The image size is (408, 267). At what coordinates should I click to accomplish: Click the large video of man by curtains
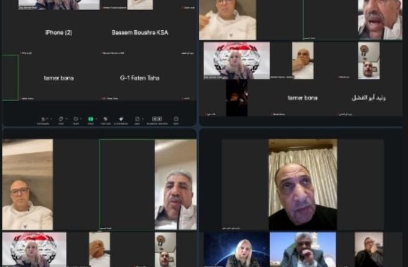point(302,185)
